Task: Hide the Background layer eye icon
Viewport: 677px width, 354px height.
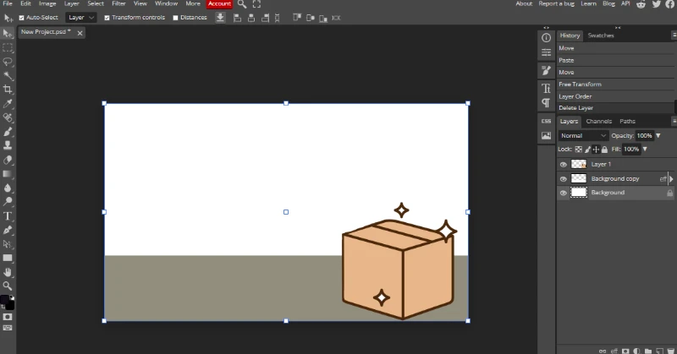Action: pos(563,193)
